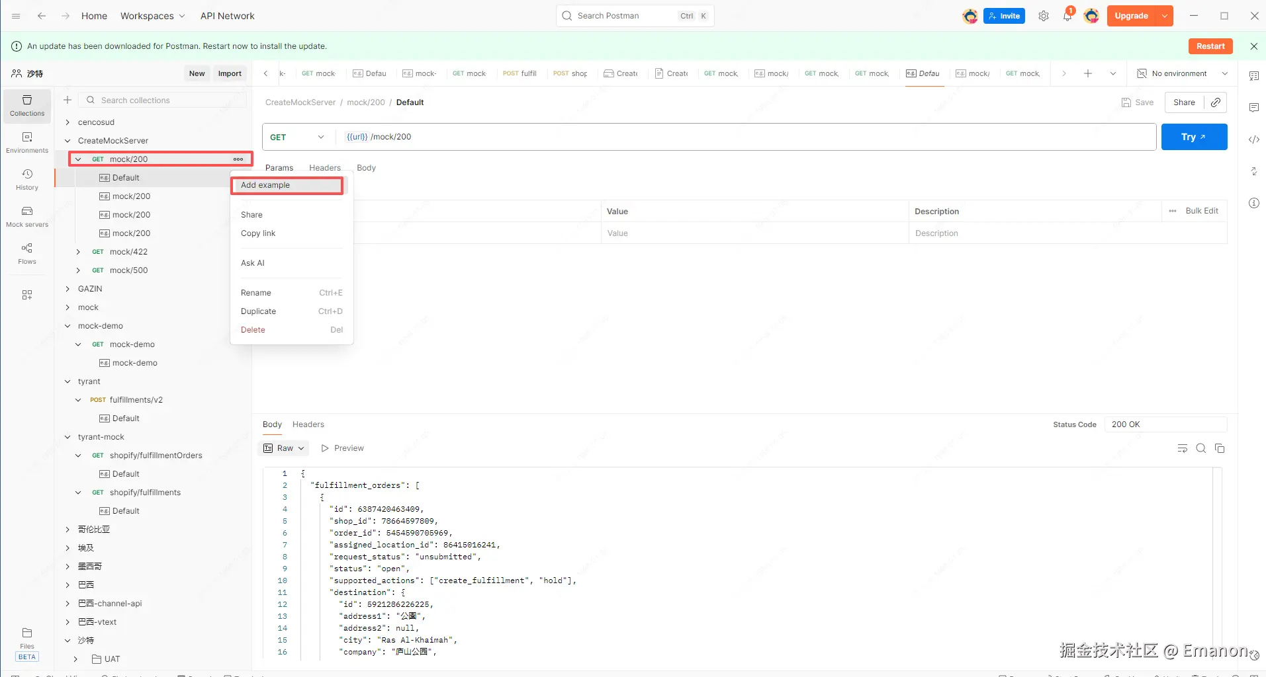Image resolution: width=1266 pixels, height=677 pixels.
Task: Click the Invite button
Action: [1004, 16]
